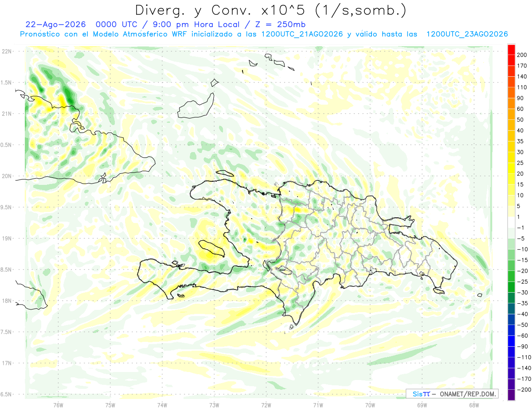The width and height of the screenshot is (532, 411).
Task: Click the '-60' color scale label
Action: [522, 336]
